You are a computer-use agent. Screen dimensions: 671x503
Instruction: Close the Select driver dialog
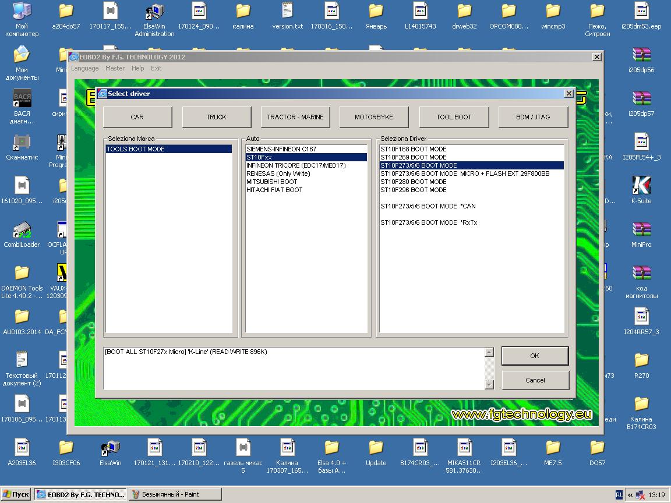pos(568,93)
